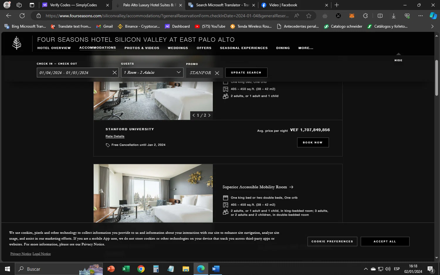Open the browser profile avatar

coord(7,5)
